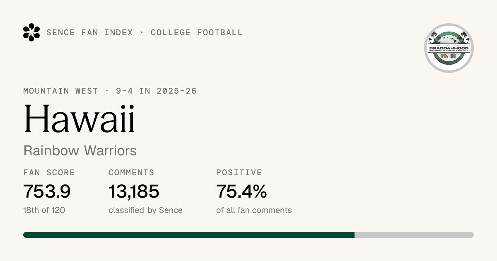
Task: Click the MOUNTAIN WEST conference label
Action: coord(61,91)
